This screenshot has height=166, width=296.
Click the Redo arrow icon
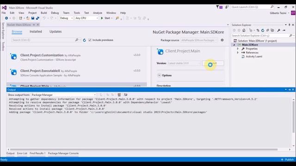coord(52,18)
